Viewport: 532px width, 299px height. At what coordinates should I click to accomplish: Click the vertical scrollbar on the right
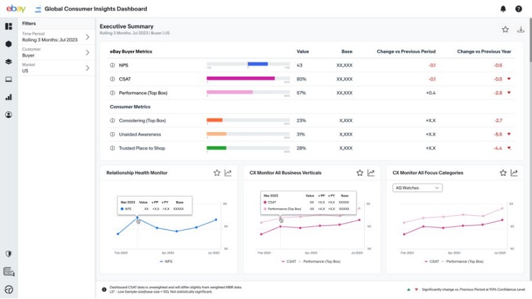click(x=530, y=41)
